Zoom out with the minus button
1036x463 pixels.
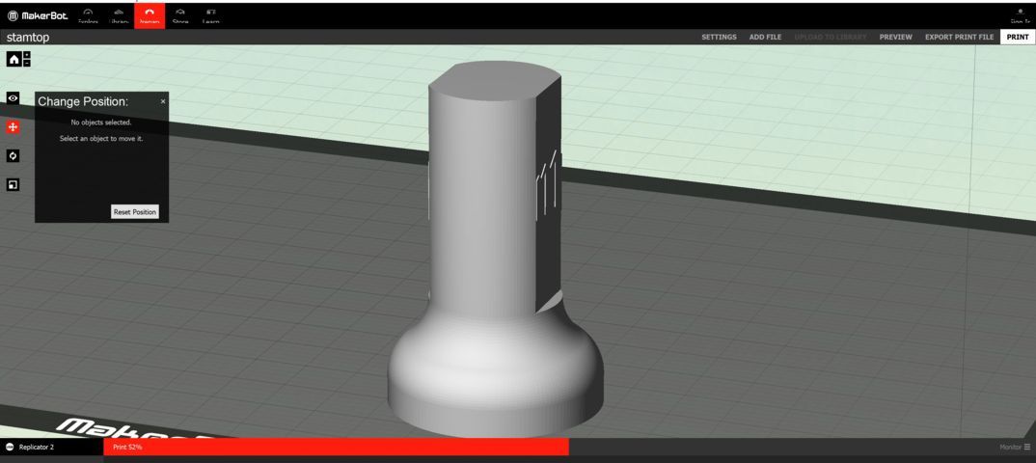26,64
